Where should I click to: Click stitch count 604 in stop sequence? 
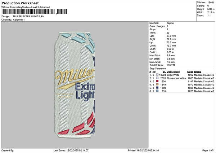[164, 82]
